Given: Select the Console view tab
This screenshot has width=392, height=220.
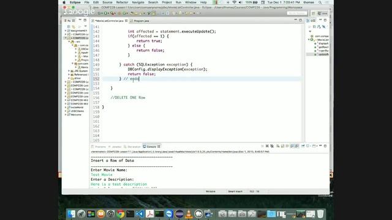Looking at the screenshot, I should pyautogui.click(x=151, y=147).
